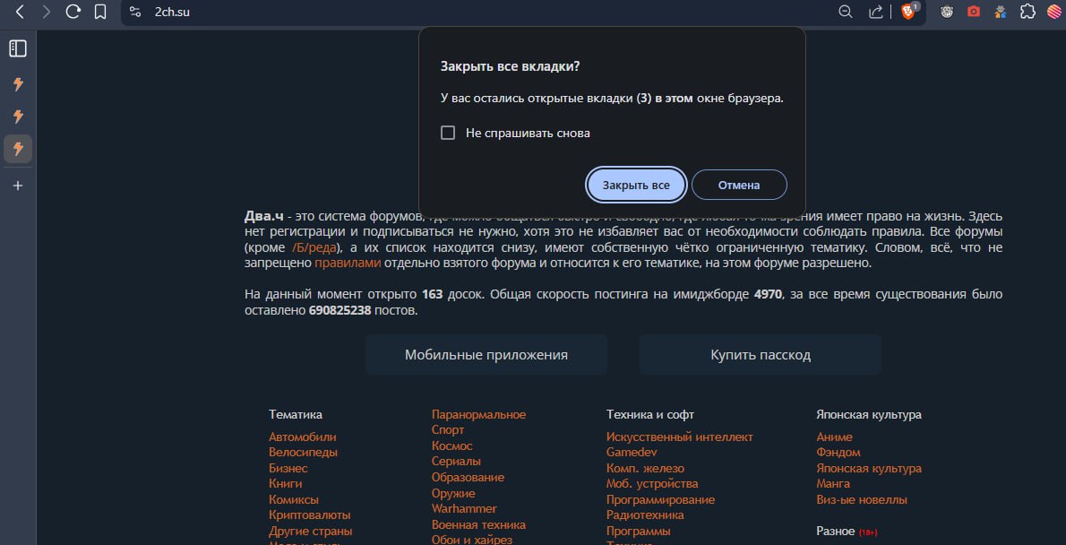
Task: Open the 'Автомобили' board link
Action: point(303,437)
